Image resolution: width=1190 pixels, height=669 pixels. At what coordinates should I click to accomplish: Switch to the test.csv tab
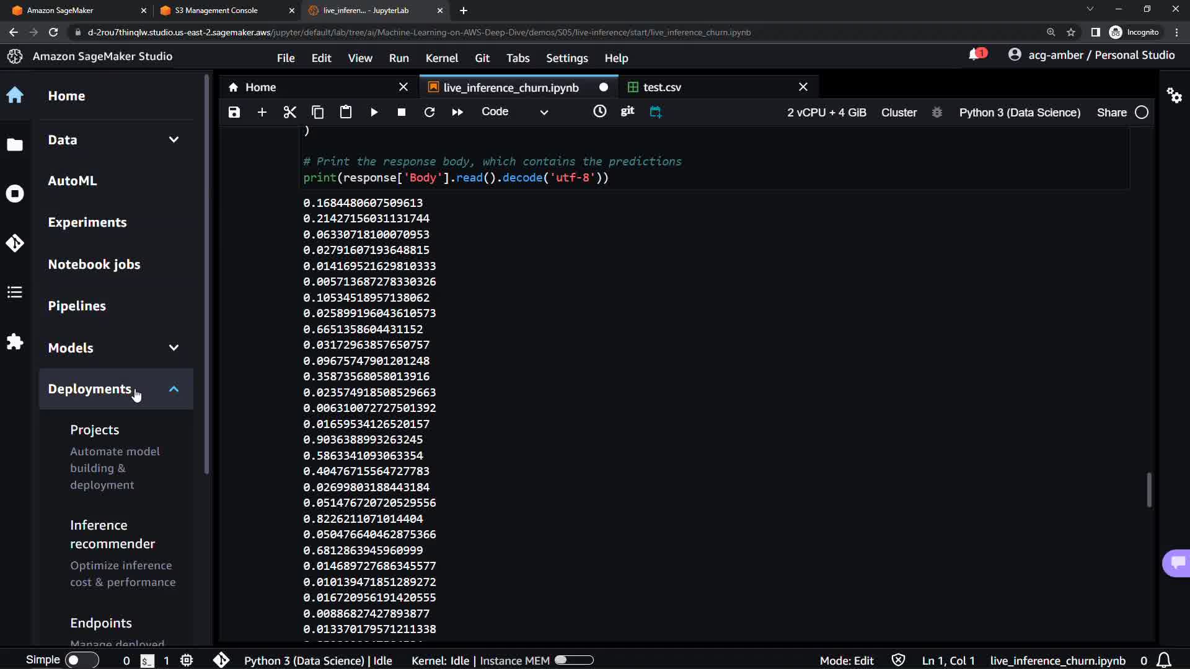pyautogui.click(x=662, y=87)
